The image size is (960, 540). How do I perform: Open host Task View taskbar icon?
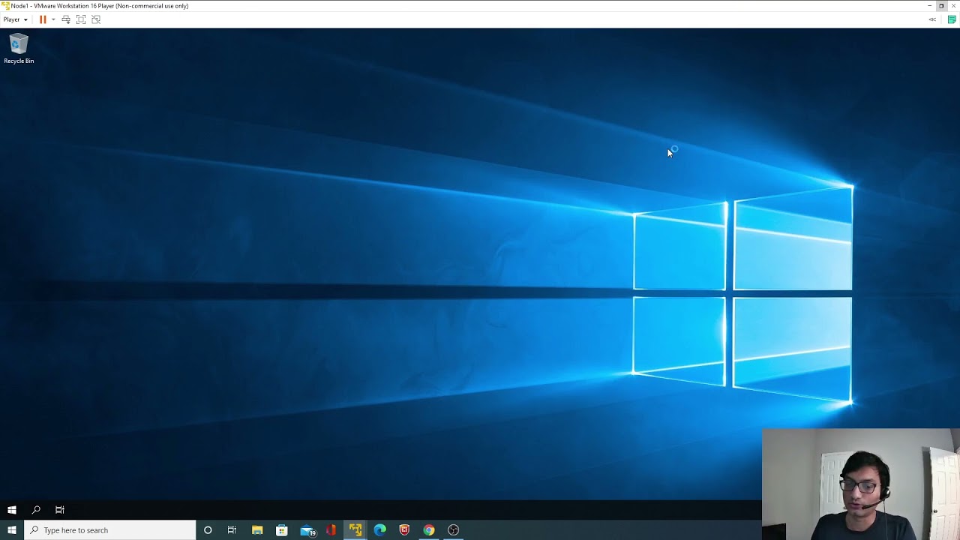click(232, 530)
